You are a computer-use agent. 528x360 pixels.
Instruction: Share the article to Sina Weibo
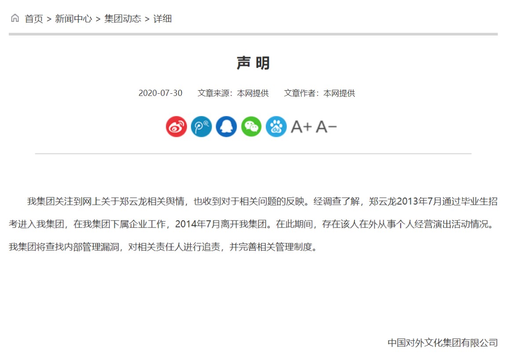pos(176,127)
